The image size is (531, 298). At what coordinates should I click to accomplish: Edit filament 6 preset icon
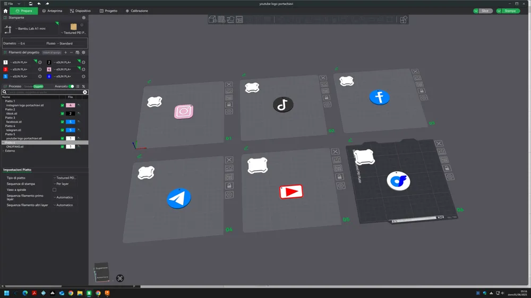(x=83, y=76)
